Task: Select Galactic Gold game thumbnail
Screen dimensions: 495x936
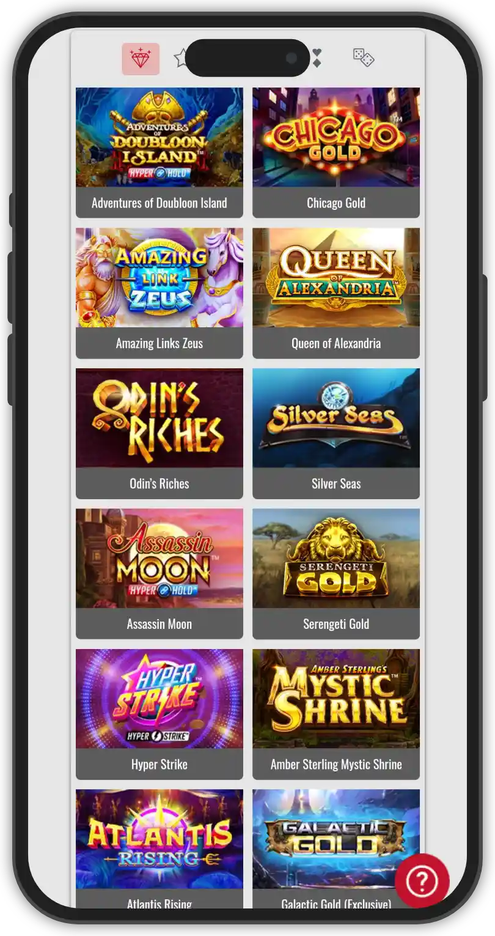Action: click(x=336, y=839)
